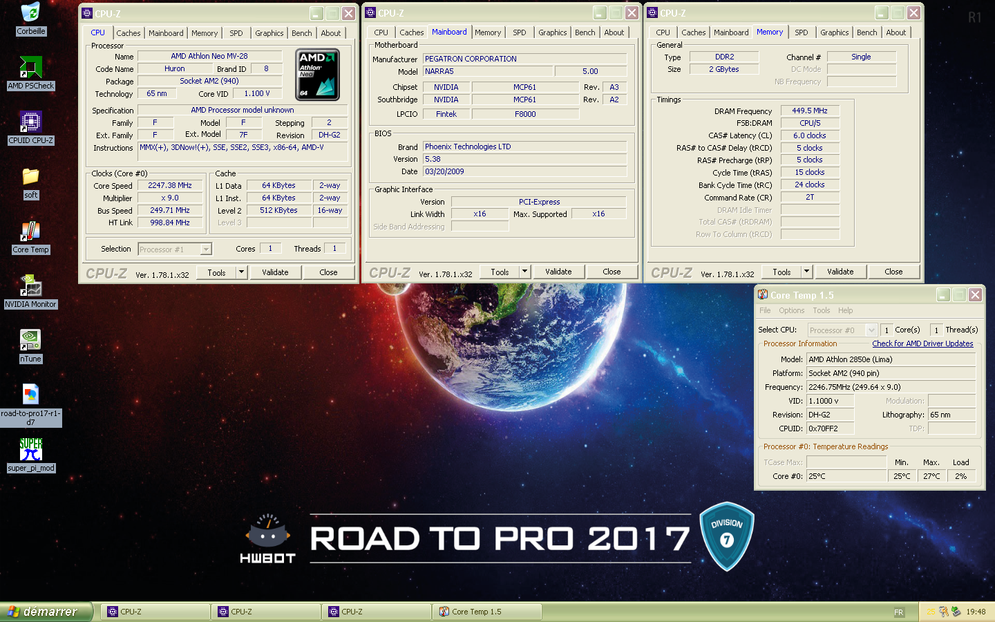Click DRAM Frequency 449.5 MHz value
Screen dimensions: 995x622
810,111
